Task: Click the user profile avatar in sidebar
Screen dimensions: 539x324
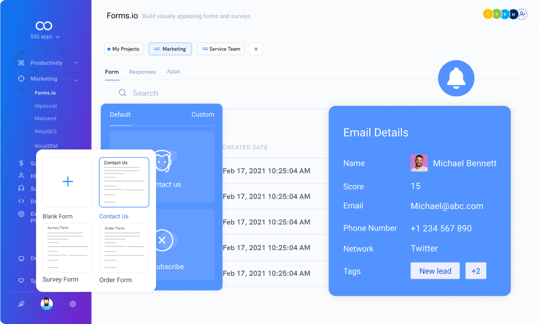Action: [47, 304]
